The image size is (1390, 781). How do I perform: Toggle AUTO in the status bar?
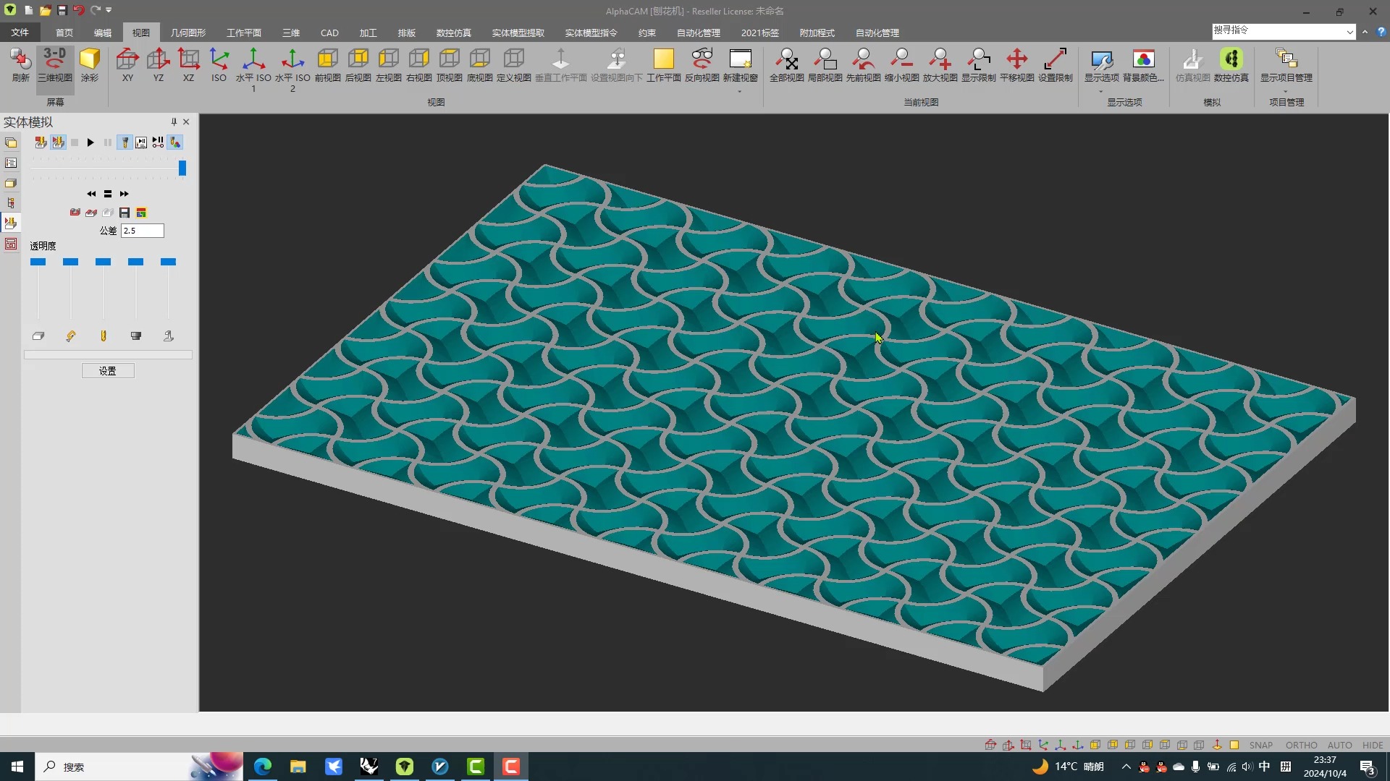tap(1339, 745)
